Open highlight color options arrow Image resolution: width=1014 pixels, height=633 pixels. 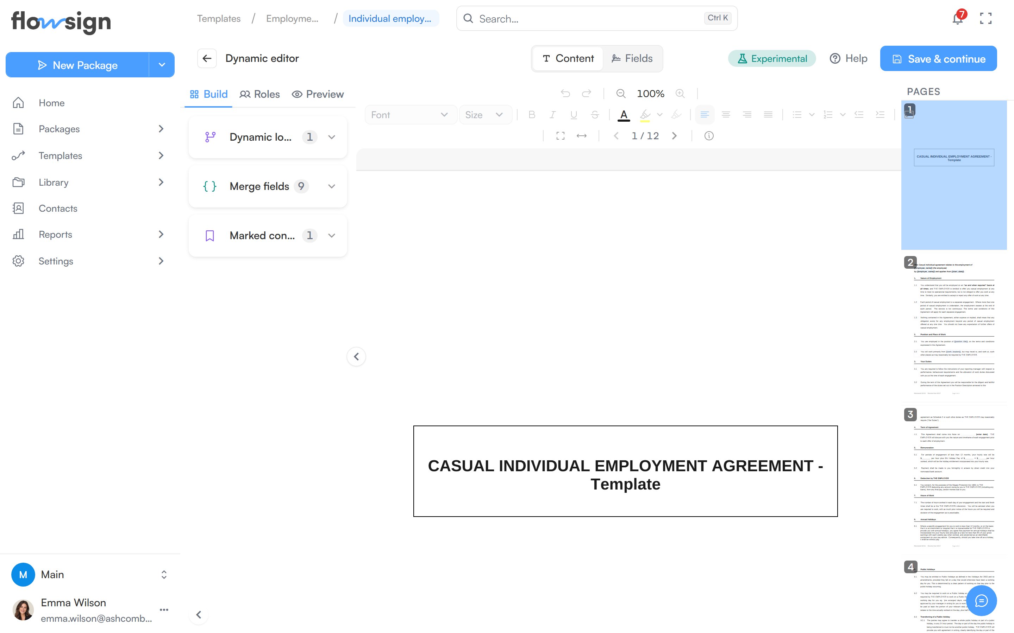pyautogui.click(x=659, y=115)
